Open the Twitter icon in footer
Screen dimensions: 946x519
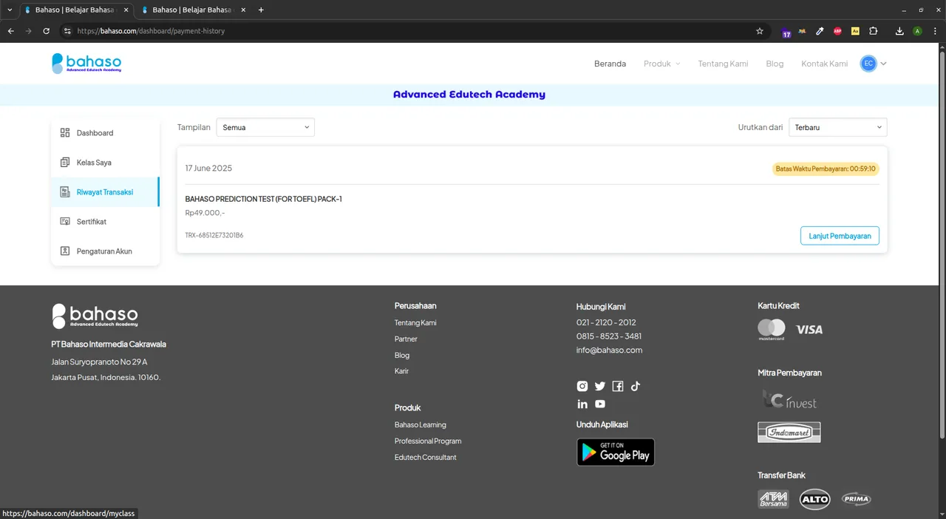[600, 386]
